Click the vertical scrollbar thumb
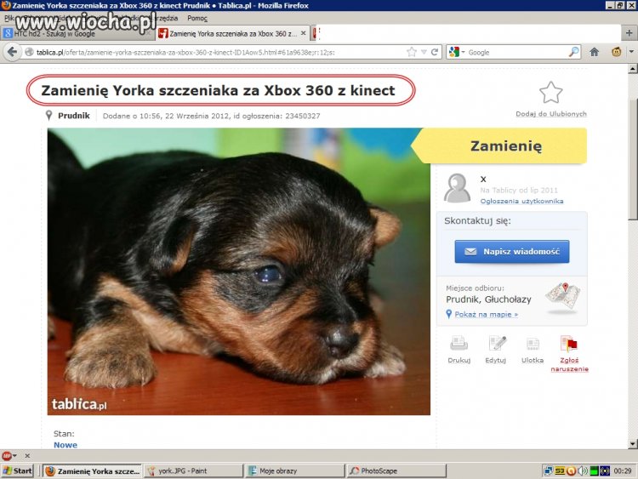 [x=633, y=159]
